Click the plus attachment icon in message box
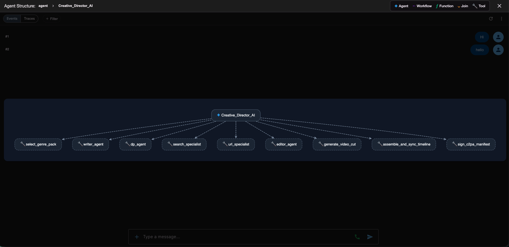 pos(137,237)
